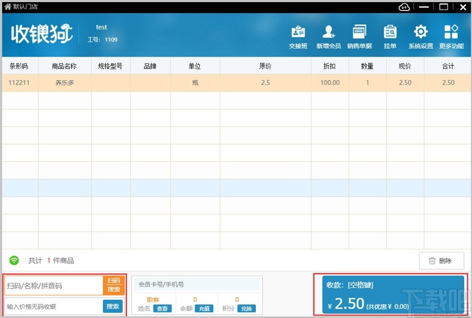Viewport: 472px width, 318px height.
Task: Click the 规格型号 column header
Action: click(x=111, y=66)
